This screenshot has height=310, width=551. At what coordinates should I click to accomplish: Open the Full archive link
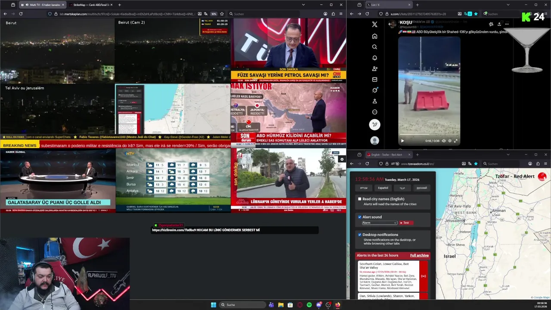coord(419,255)
